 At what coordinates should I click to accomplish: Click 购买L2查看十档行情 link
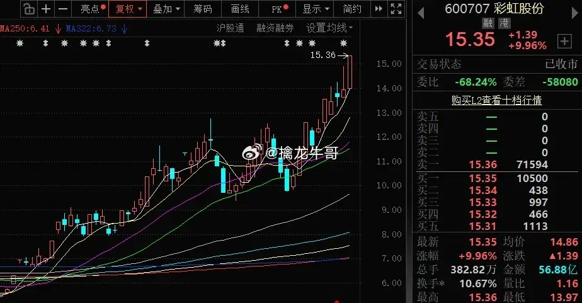pyautogui.click(x=496, y=100)
